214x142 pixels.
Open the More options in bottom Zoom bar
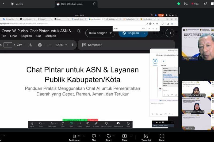162,138
